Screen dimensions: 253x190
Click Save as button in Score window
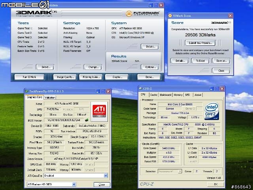tap(221, 61)
